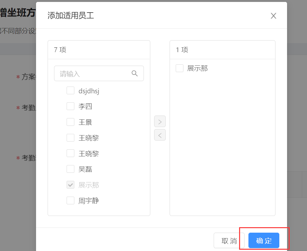Click the disabled checked 展示那 checkbox in left list
The image size is (307, 251).
[70, 185]
